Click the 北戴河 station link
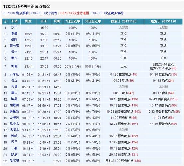This screenshot has width=184, height=166. click(x=14, y=105)
